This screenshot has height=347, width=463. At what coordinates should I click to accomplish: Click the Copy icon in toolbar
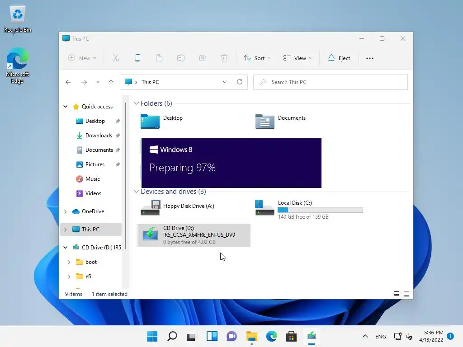tap(137, 58)
